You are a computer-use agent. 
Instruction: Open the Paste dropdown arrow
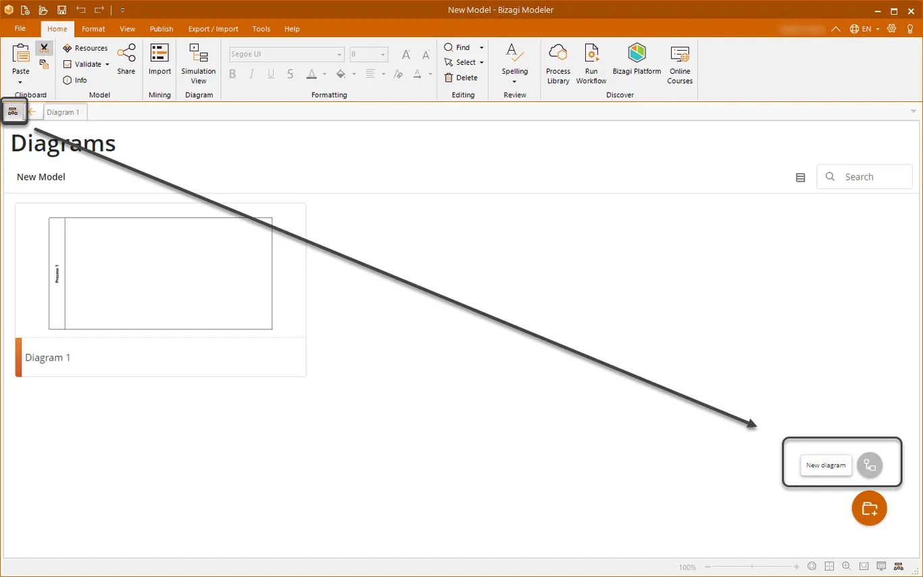(20, 82)
